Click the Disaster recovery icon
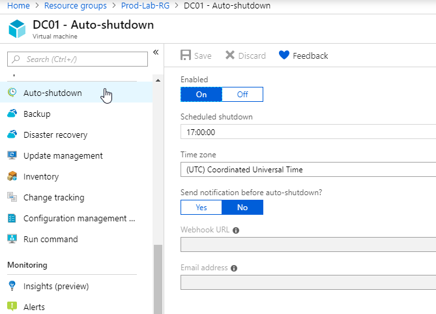The height and width of the screenshot is (314, 436). point(12,134)
